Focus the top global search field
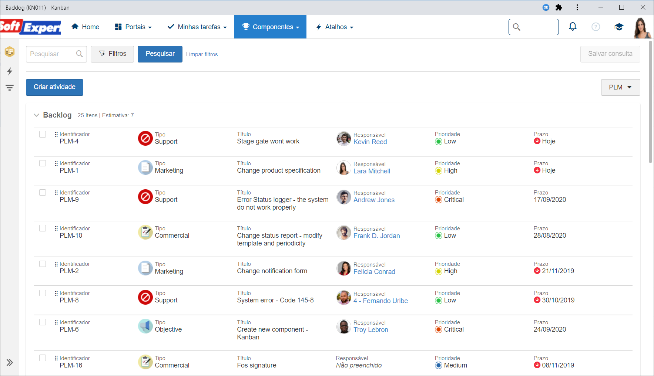The image size is (654, 376). pos(533,27)
